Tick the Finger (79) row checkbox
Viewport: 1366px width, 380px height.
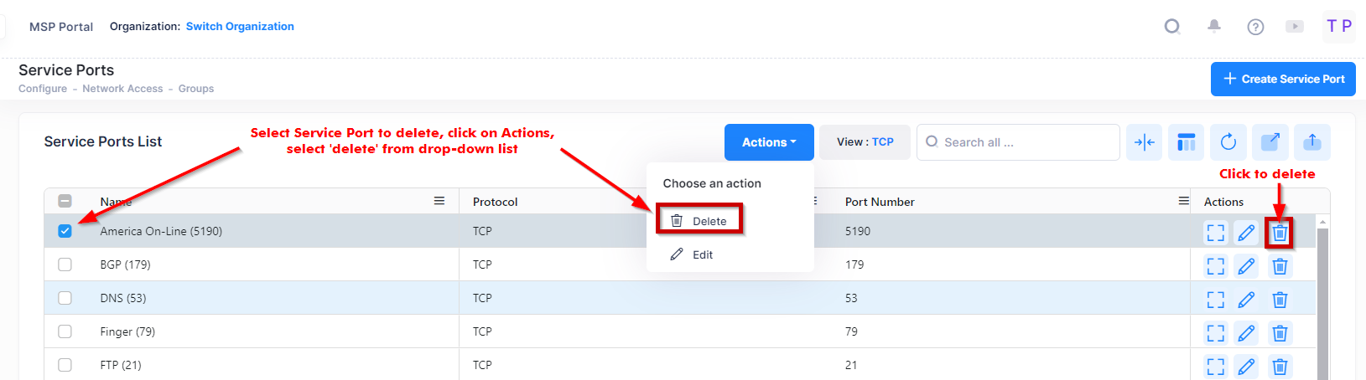(65, 331)
